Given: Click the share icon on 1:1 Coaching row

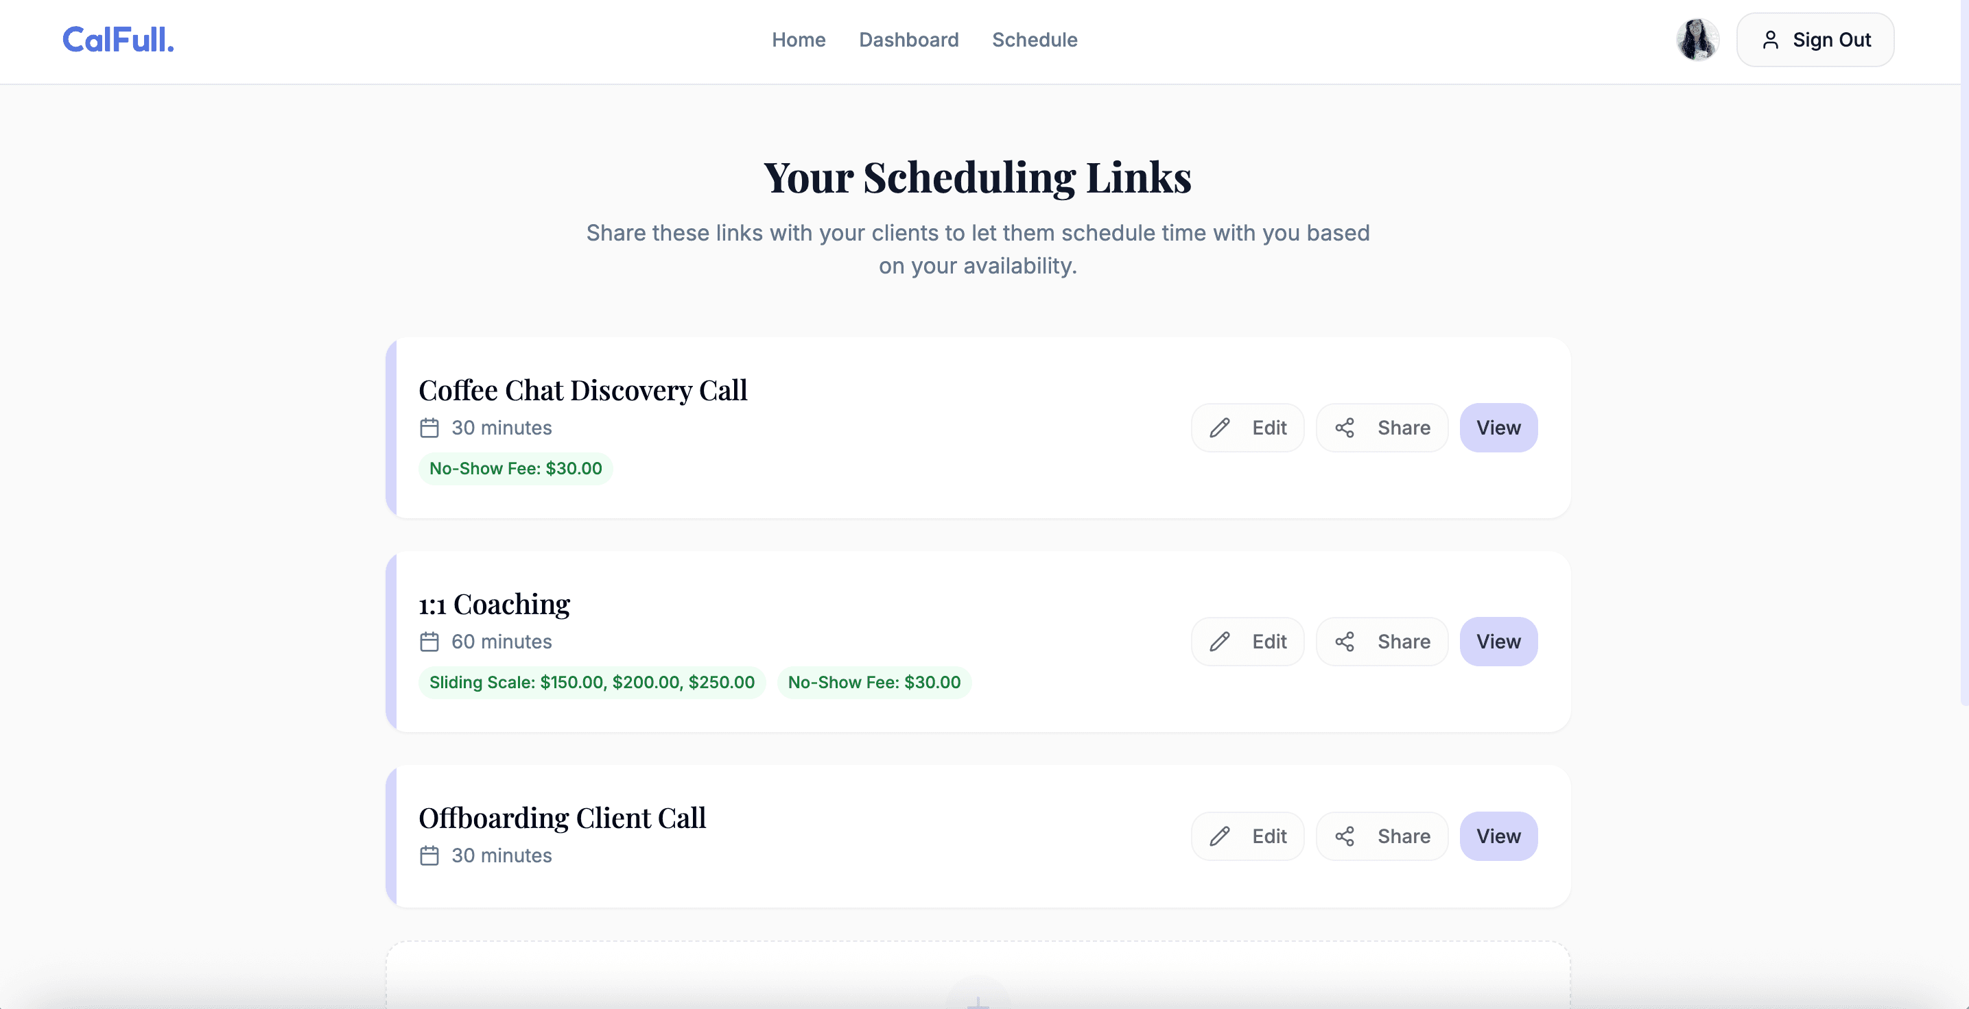Looking at the screenshot, I should (1345, 642).
